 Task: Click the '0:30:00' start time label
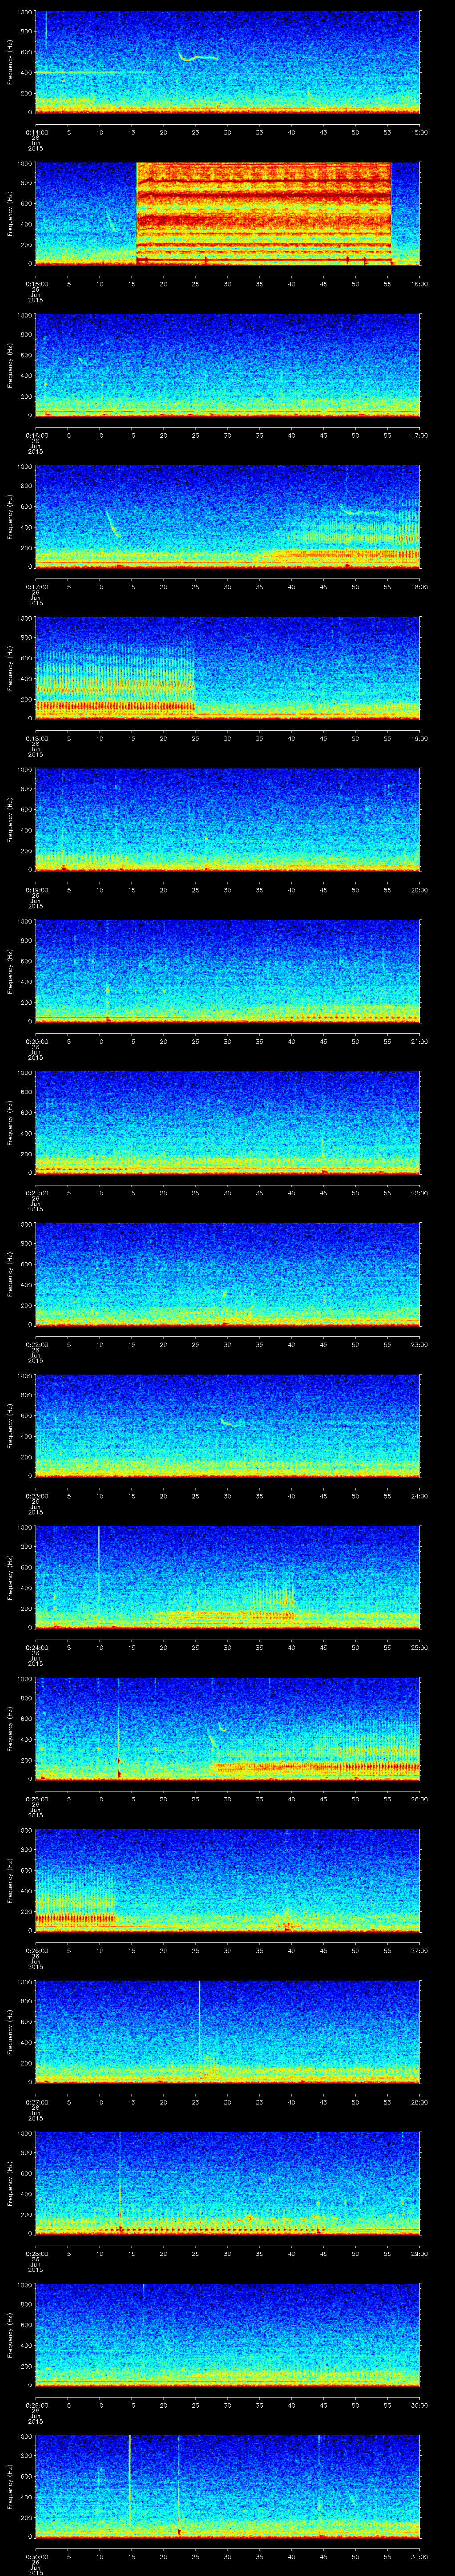tap(37, 2556)
